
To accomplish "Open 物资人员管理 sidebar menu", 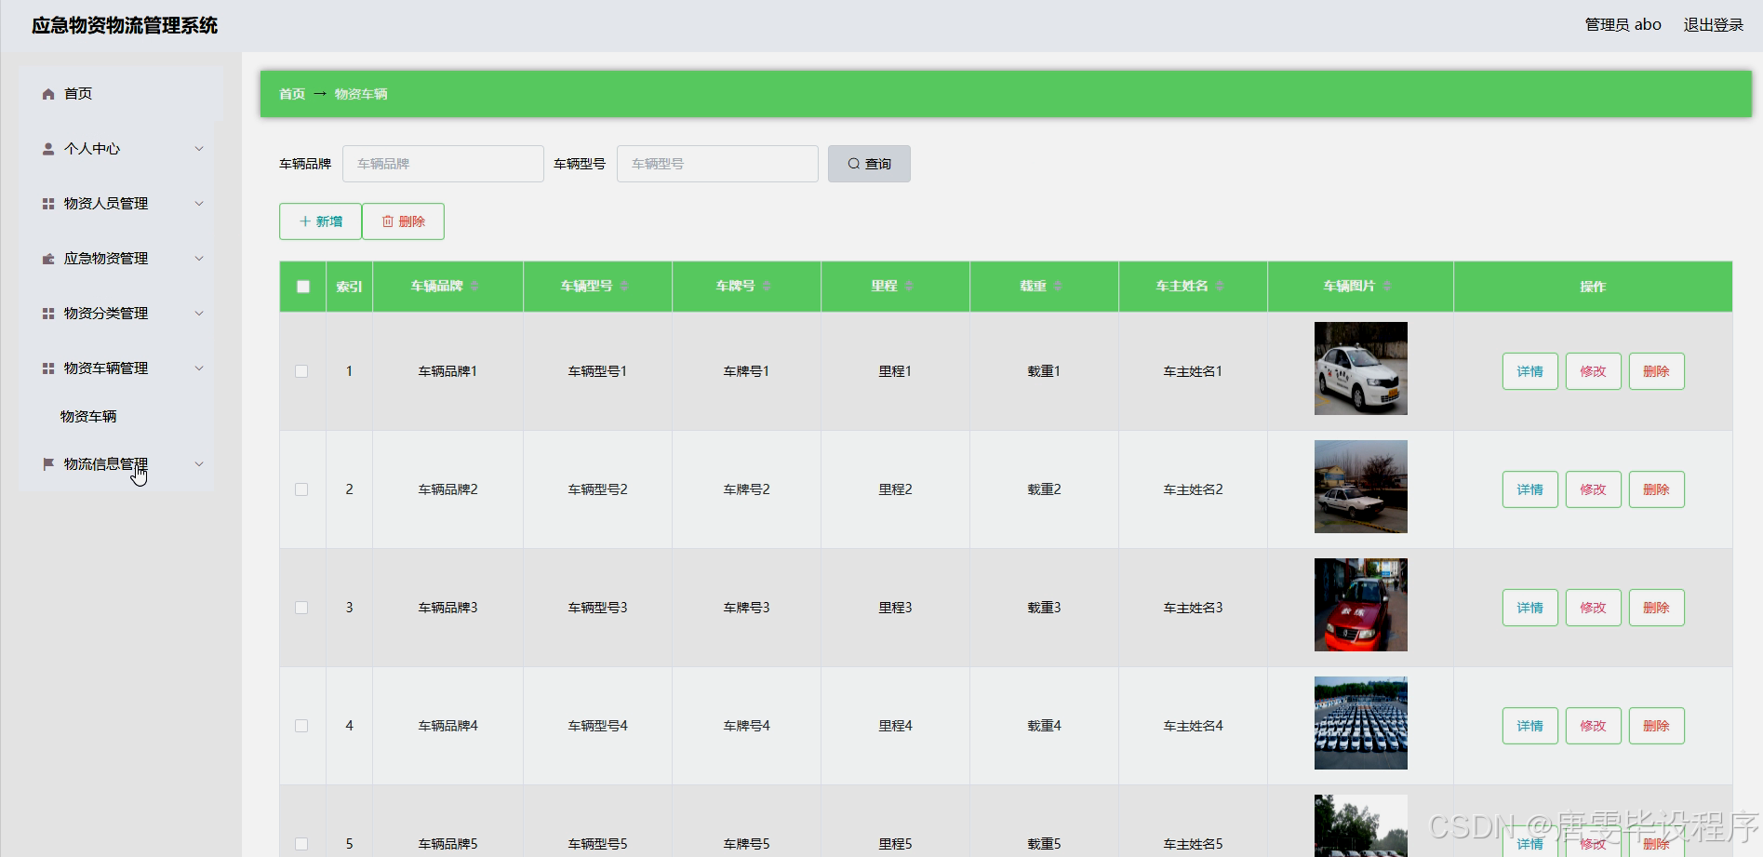I will tap(117, 204).
